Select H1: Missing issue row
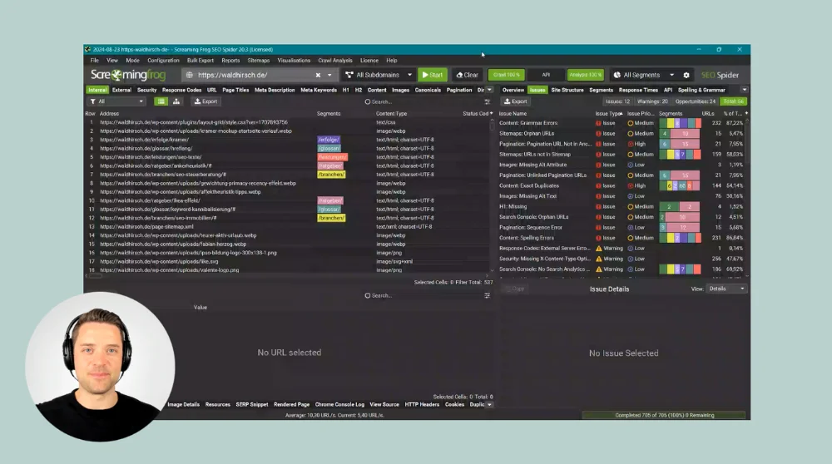 click(622, 207)
